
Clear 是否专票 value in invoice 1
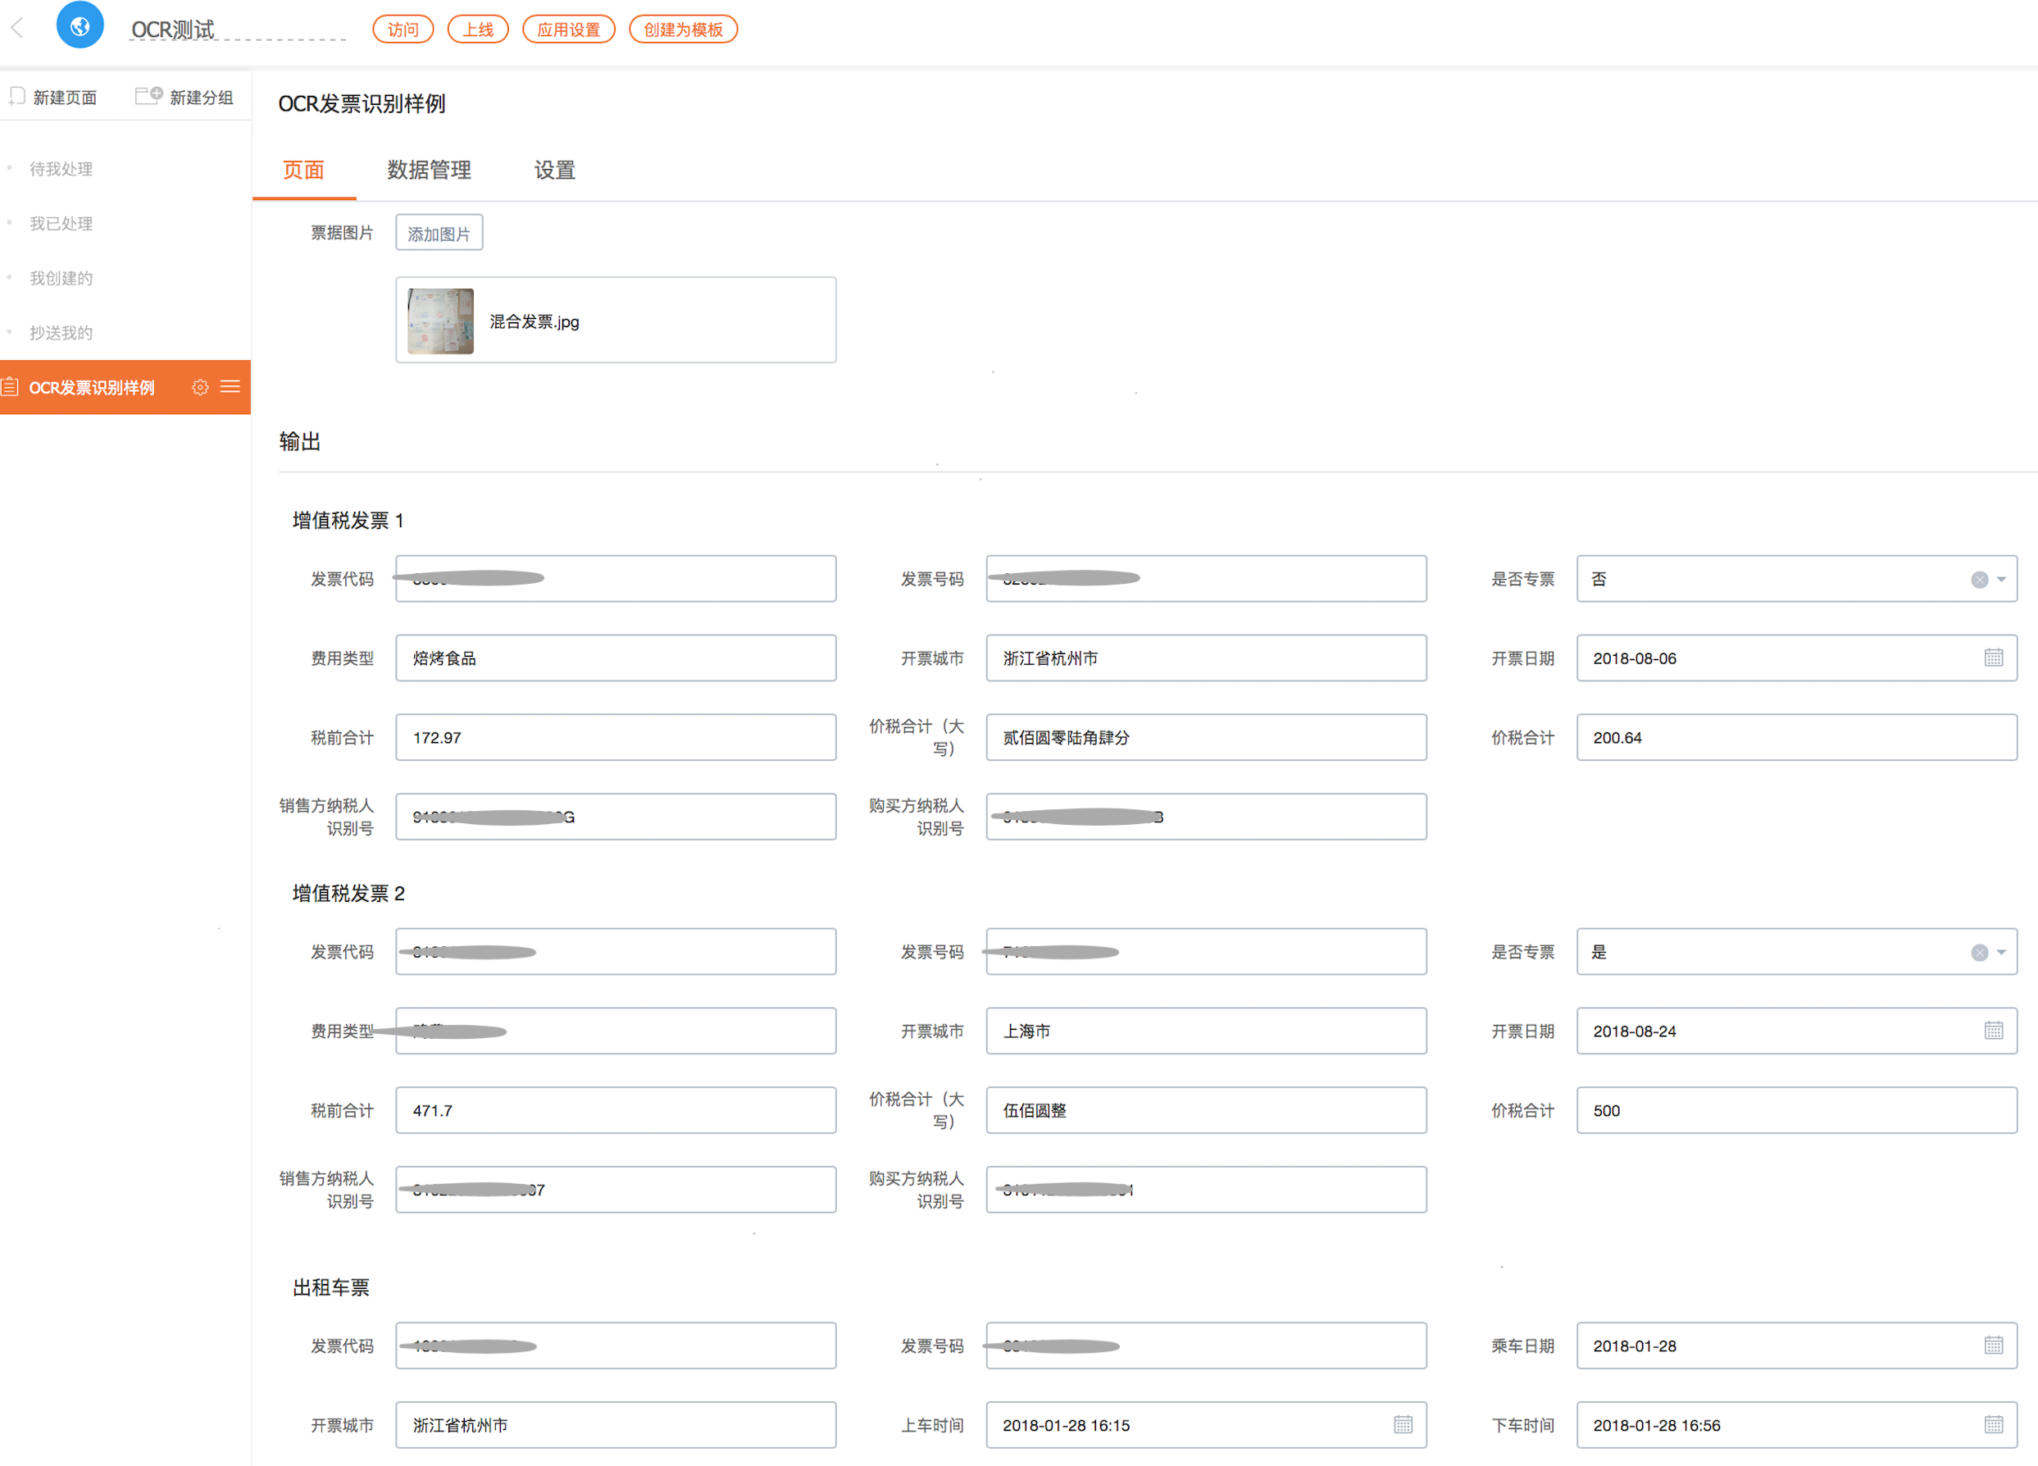(1979, 580)
